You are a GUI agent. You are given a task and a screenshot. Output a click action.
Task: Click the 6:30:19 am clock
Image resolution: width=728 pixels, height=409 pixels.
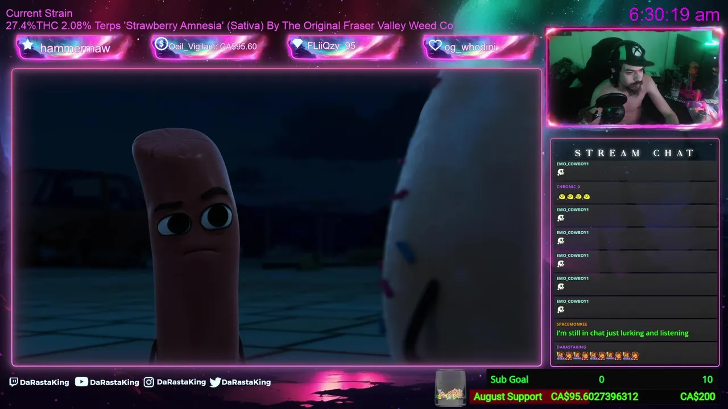tap(674, 15)
